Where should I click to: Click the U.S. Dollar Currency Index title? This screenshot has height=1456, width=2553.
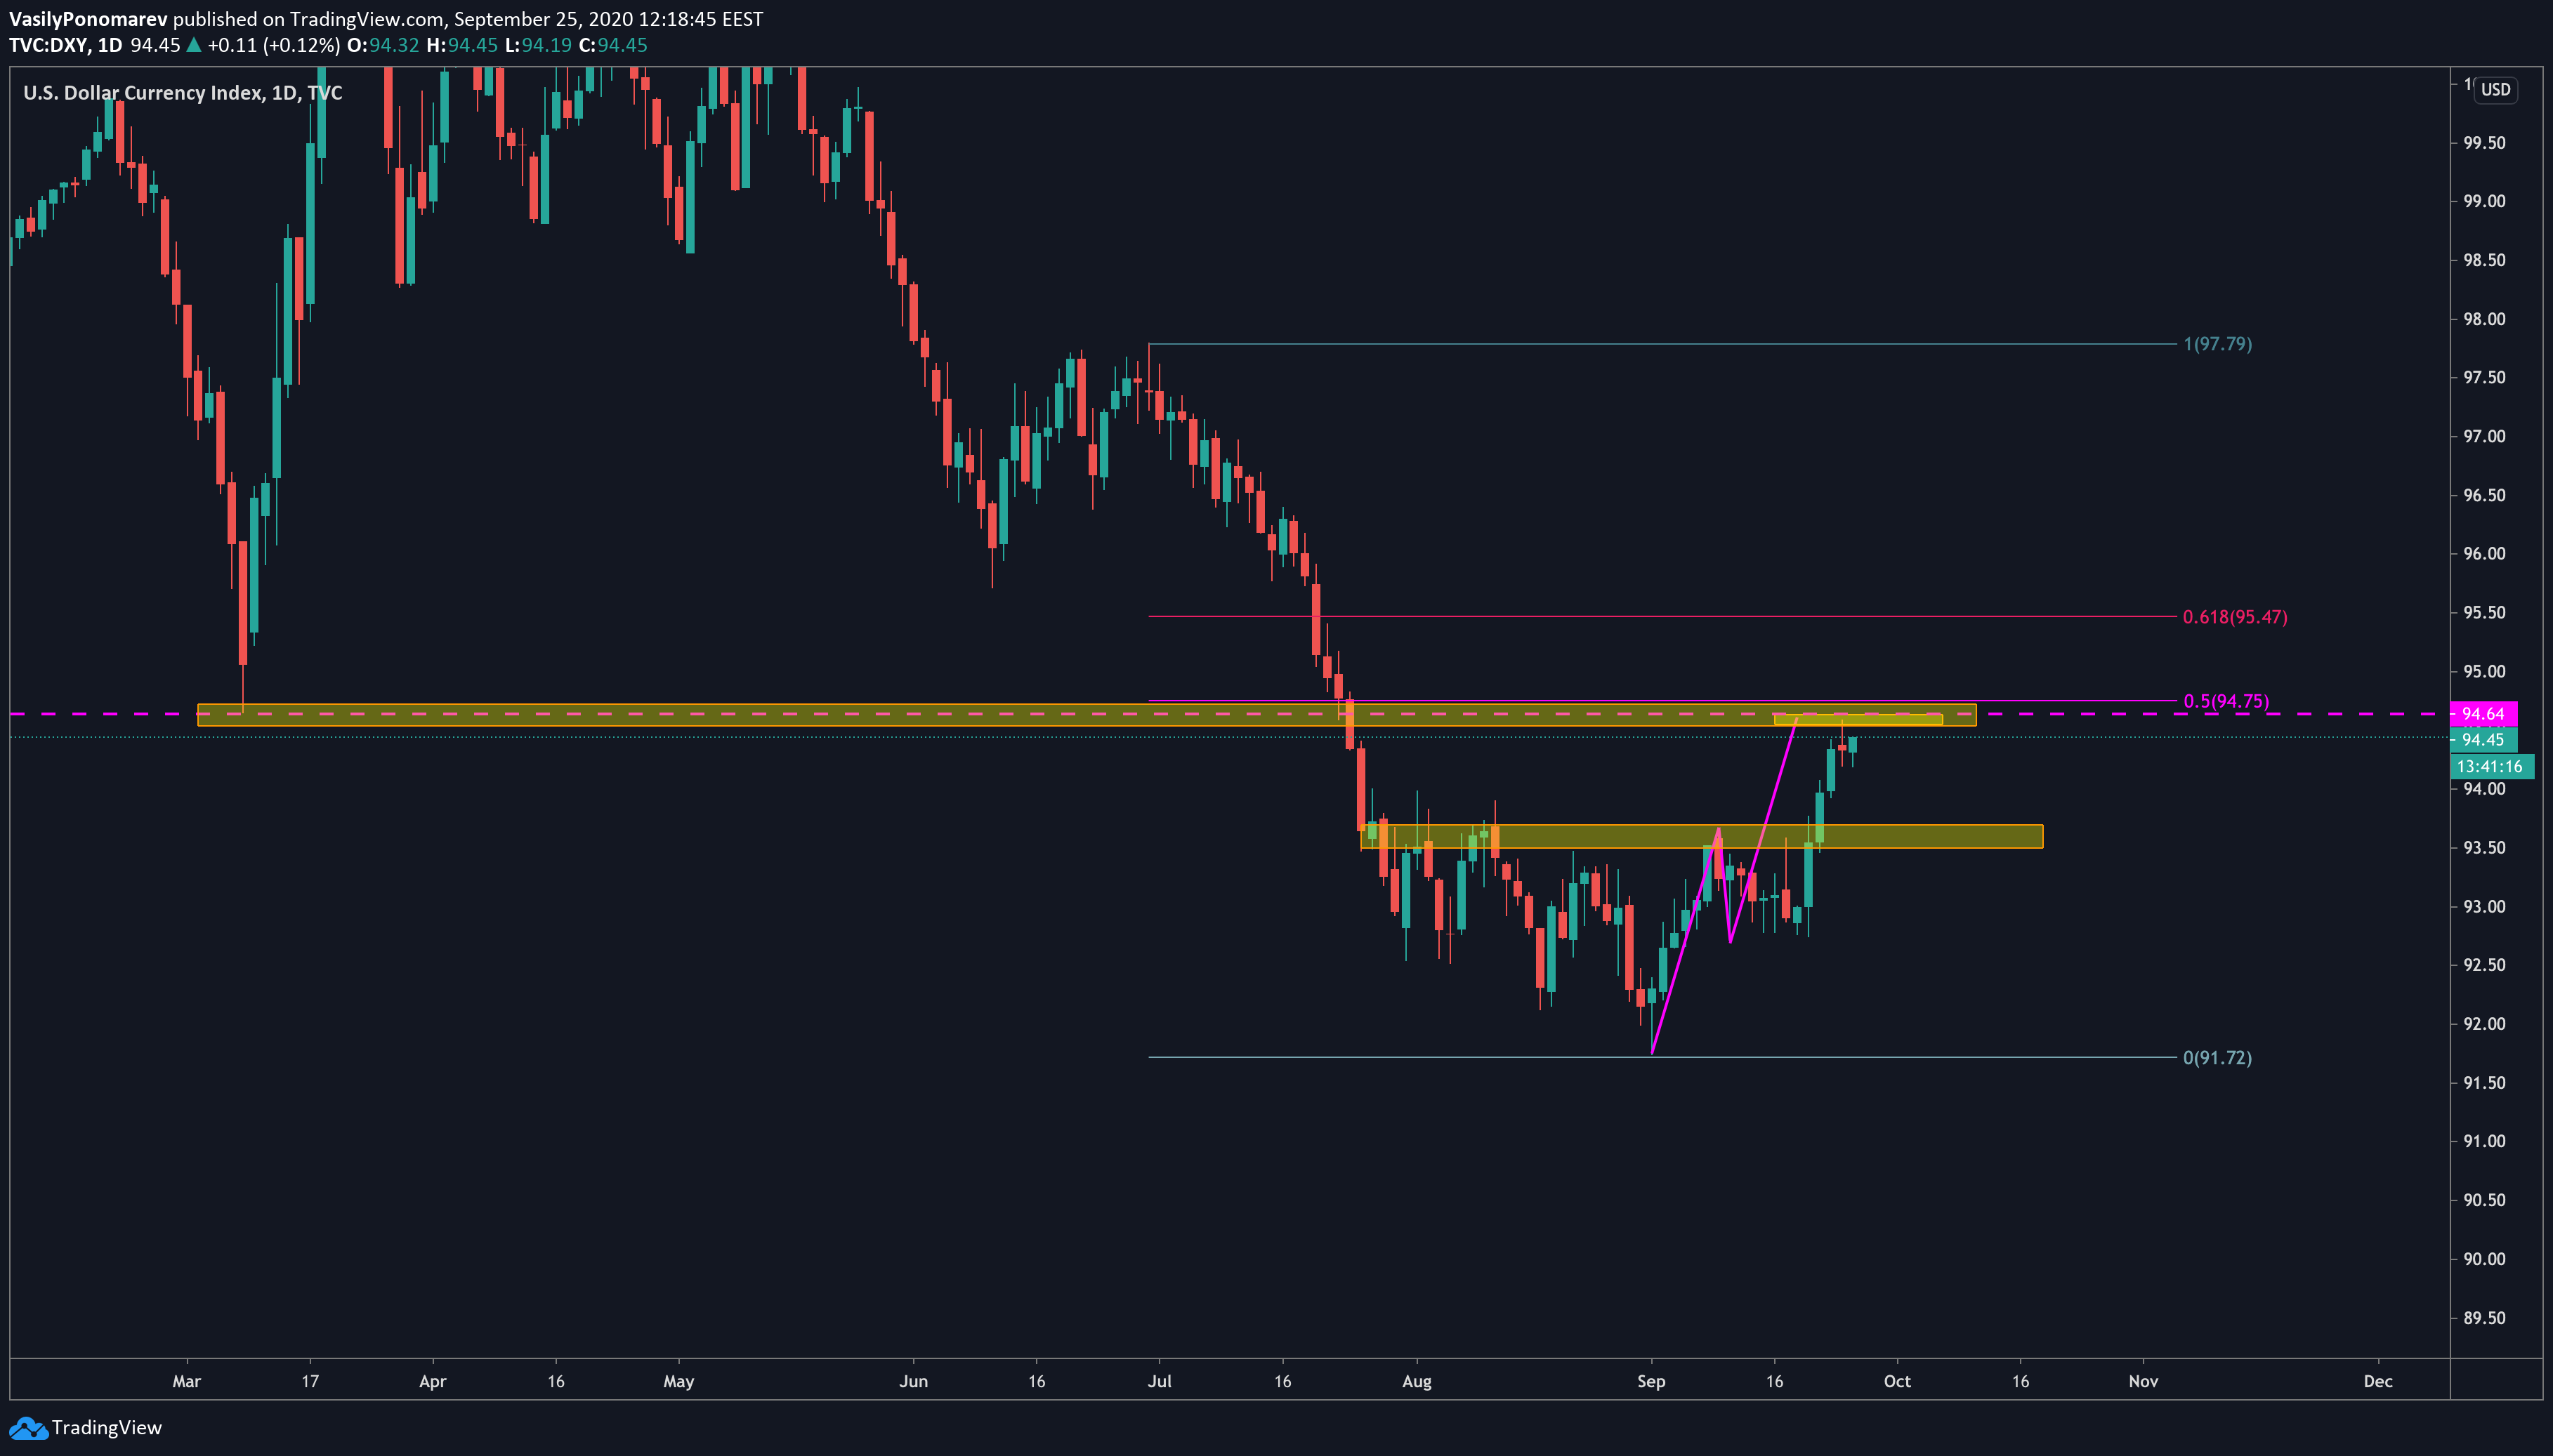coord(182,93)
